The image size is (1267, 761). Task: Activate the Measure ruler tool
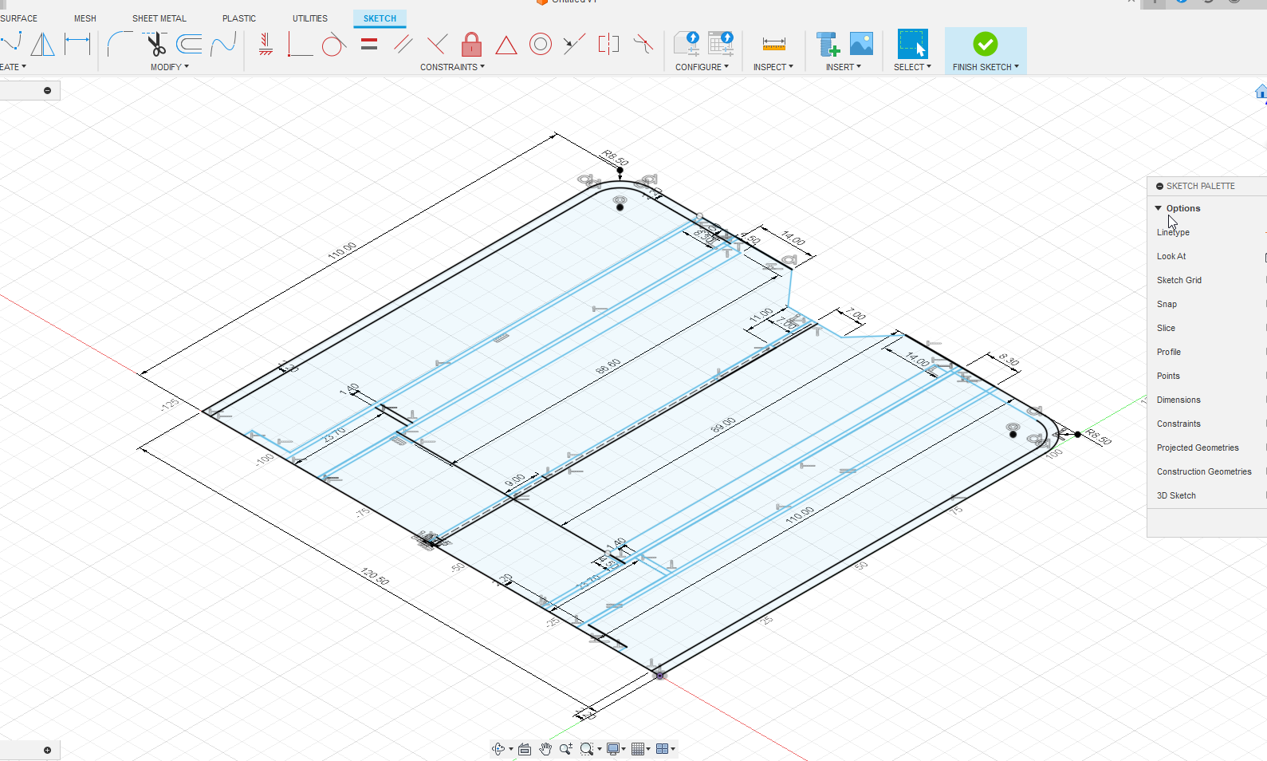click(x=773, y=44)
